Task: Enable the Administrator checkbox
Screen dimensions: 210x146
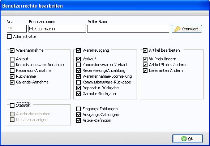Action: 9,37
